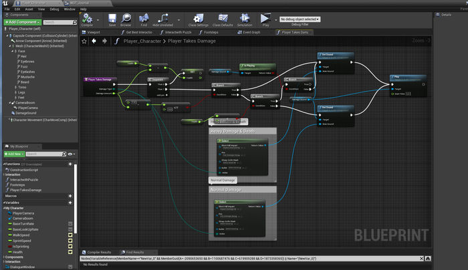Viewport: 468px width, 270px height.
Task: Toggle IsSprinting variable visibility eye
Action: 70,247
